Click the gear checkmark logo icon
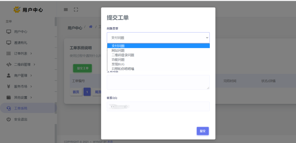The image size is (296, 143). tap(17, 10)
